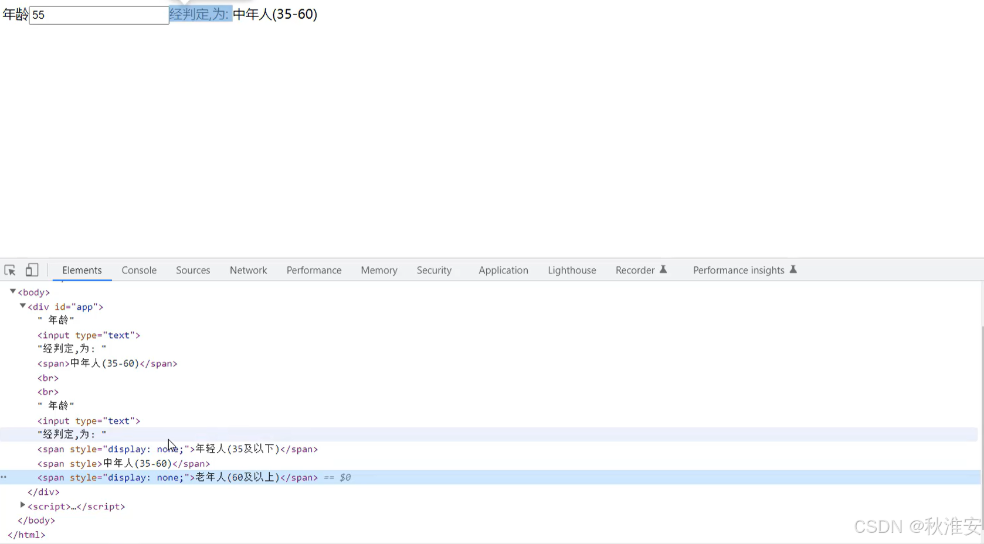Click the age input field containing 55
This screenshot has width=984, height=544.
(x=99, y=15)
